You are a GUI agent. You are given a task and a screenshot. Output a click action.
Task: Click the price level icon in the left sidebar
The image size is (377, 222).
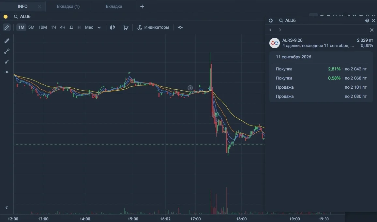point(7,72)
